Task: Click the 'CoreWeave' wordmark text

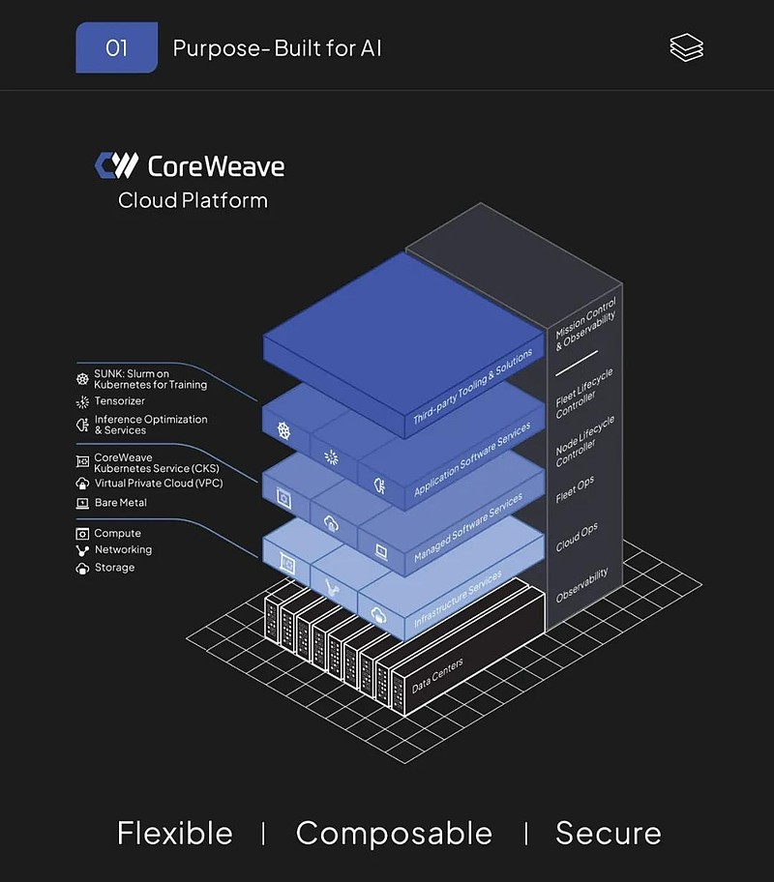Action: [216, 166]
